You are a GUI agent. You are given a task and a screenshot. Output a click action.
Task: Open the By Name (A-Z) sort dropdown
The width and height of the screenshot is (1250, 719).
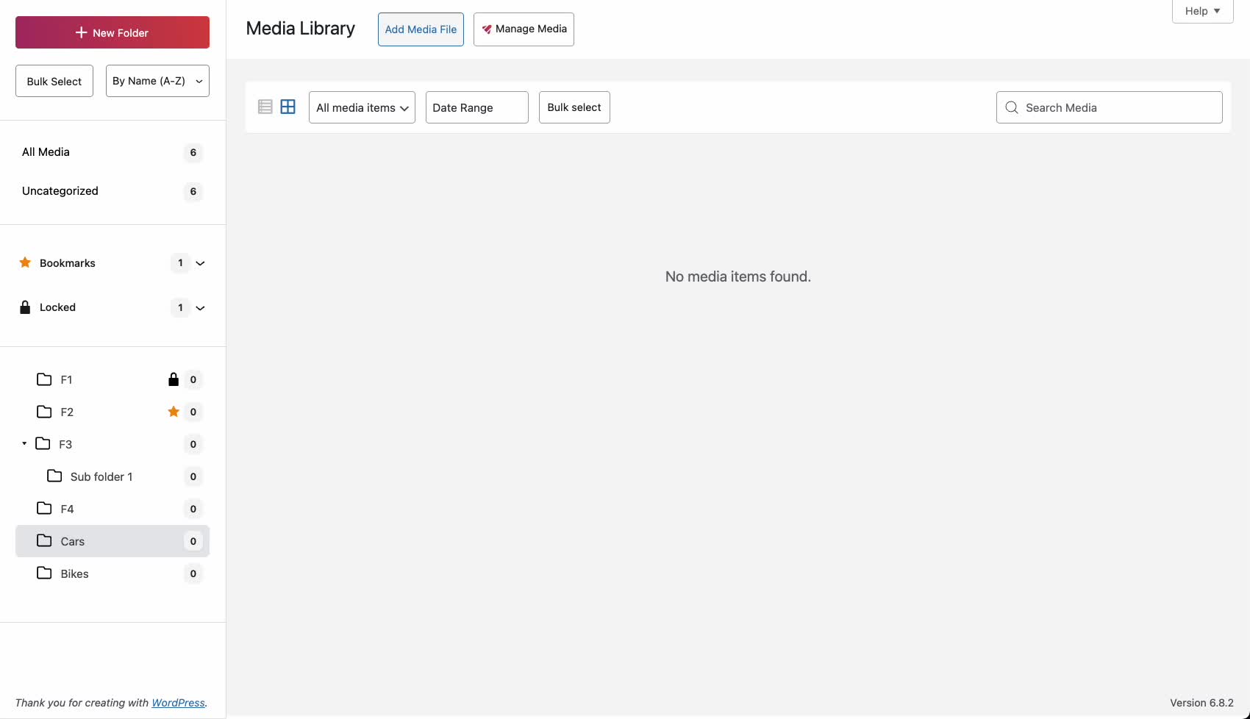pos(157,80)
